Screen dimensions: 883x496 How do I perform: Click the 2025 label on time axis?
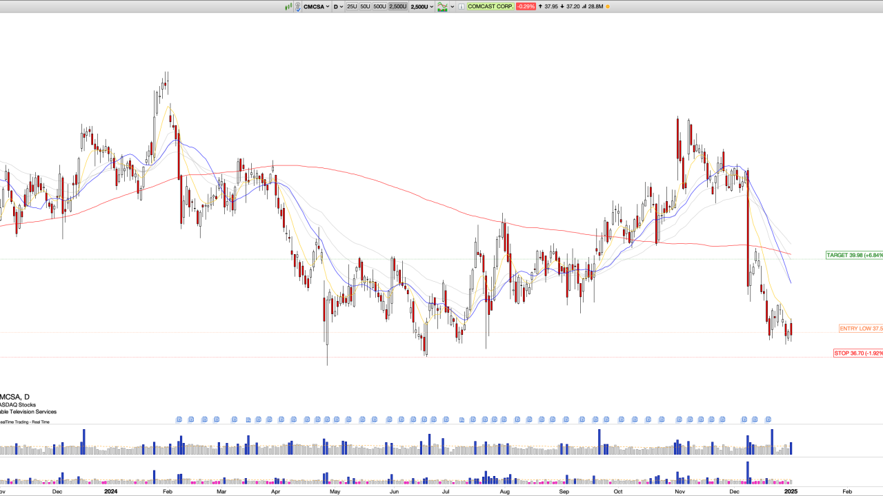coord(791,491)
